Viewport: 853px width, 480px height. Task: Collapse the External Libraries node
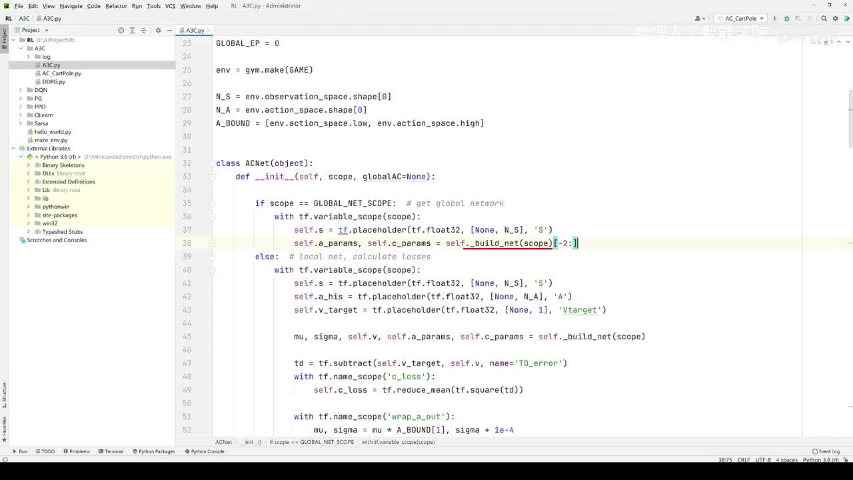coord(13,149)
